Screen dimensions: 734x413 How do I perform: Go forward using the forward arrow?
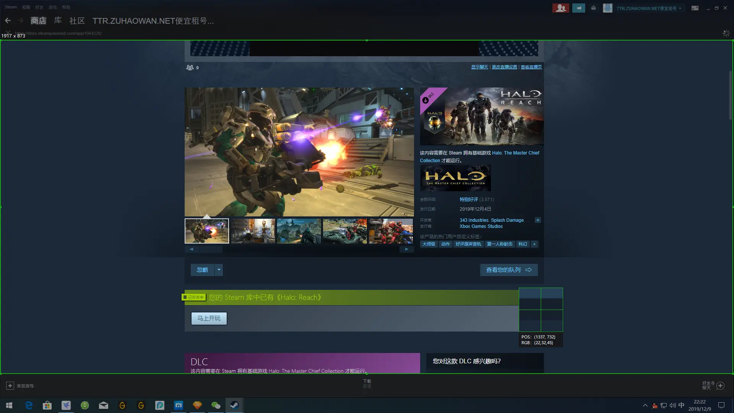pos(20,21)
